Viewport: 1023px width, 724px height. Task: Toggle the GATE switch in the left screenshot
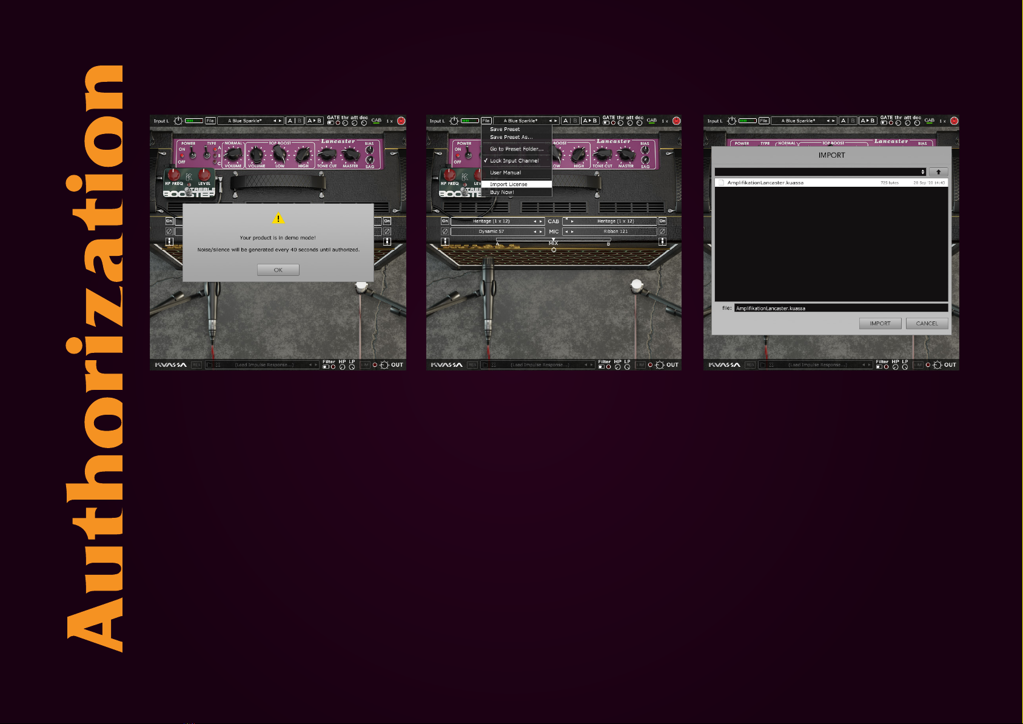tap(330, 123)
